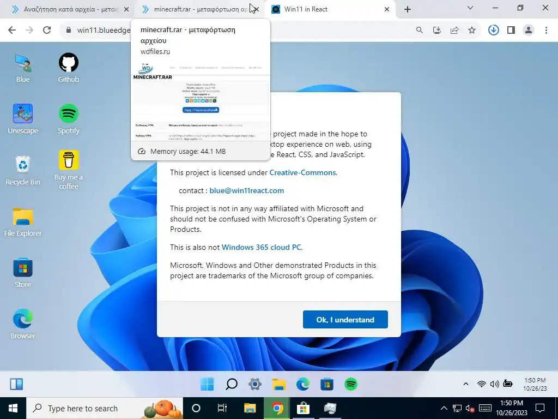
Task: Click the zoom magnifier icon in address bar
Action: (420, 31)
